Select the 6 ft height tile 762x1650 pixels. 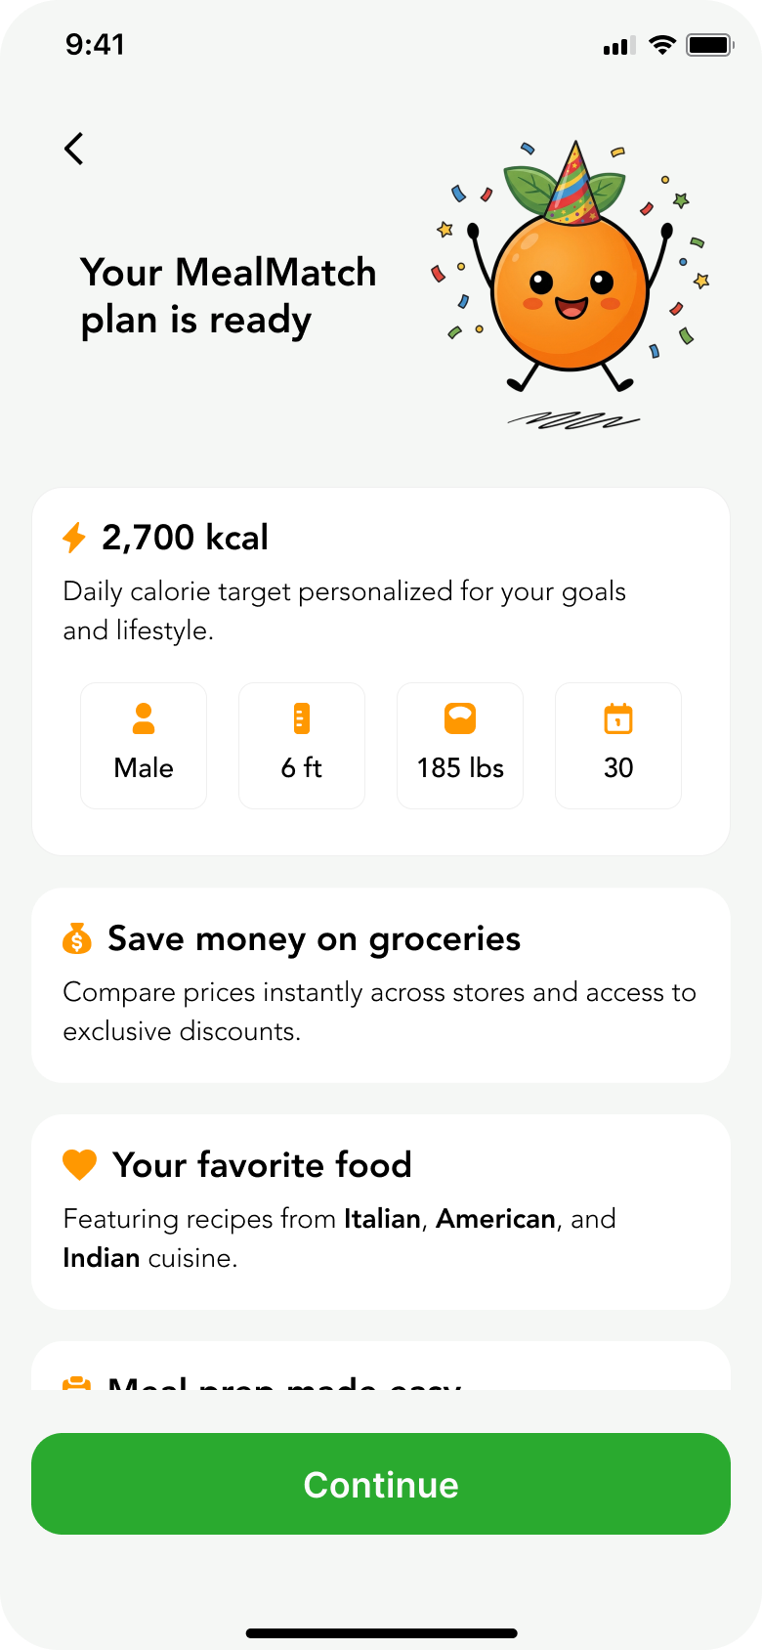302,746
